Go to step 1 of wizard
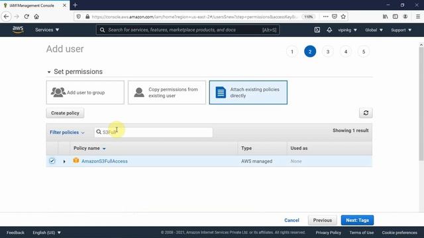 pos(292,52)
